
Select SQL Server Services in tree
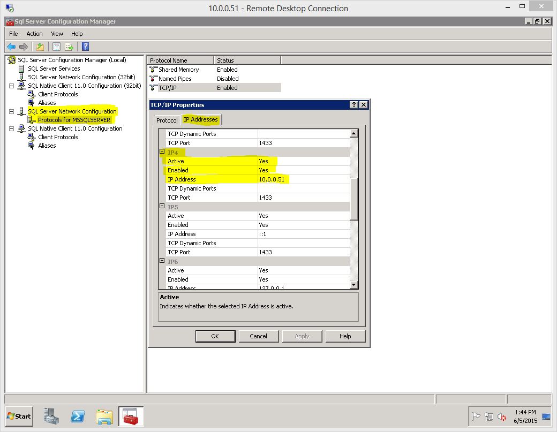point(54,69)
